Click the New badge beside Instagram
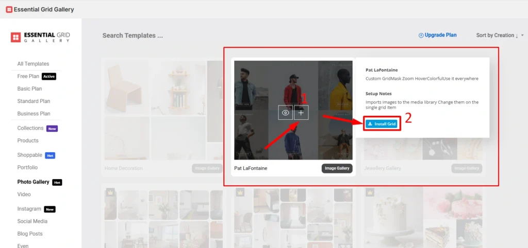528x248 pixels. tap(50, 209)
